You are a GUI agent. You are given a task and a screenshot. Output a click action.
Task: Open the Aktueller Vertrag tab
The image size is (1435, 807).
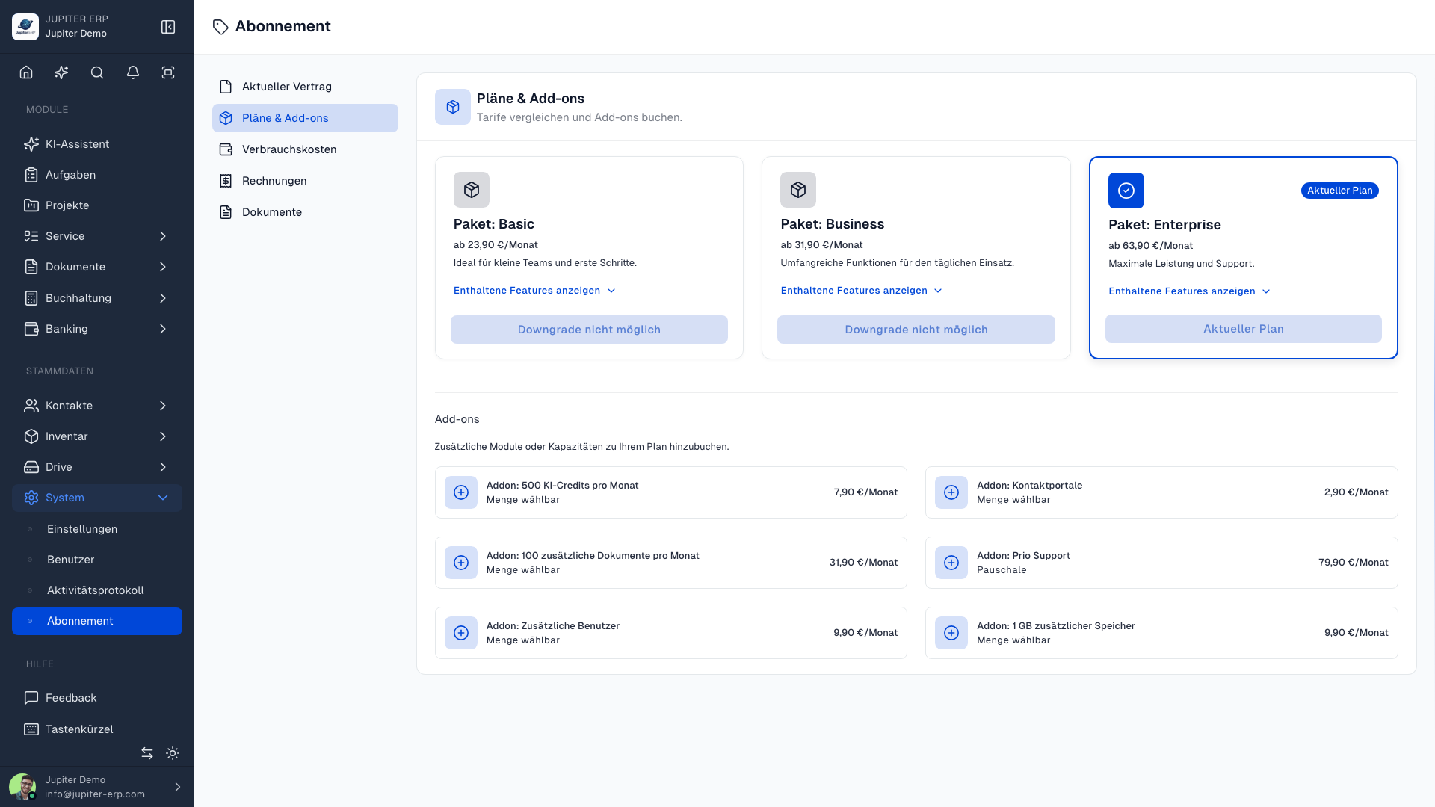(x=305, y=87)
